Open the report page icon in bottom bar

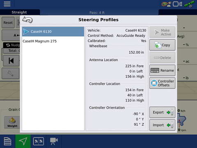[x=7, y=141]
